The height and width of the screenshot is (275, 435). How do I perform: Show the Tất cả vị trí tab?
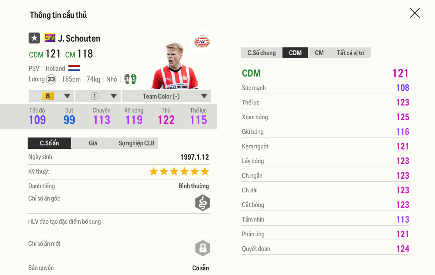(x=351, y=53)
